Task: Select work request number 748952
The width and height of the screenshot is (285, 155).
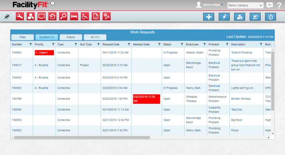Action: coord(17,130)
